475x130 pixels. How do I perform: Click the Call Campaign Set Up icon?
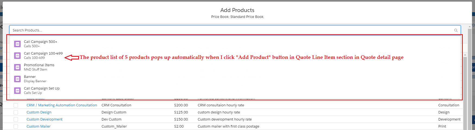tap(17, 91)
